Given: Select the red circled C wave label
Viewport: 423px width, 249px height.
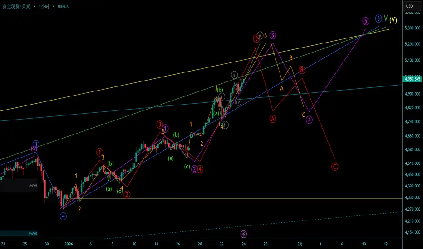Looking at the screenshot, I should point(334,167).
